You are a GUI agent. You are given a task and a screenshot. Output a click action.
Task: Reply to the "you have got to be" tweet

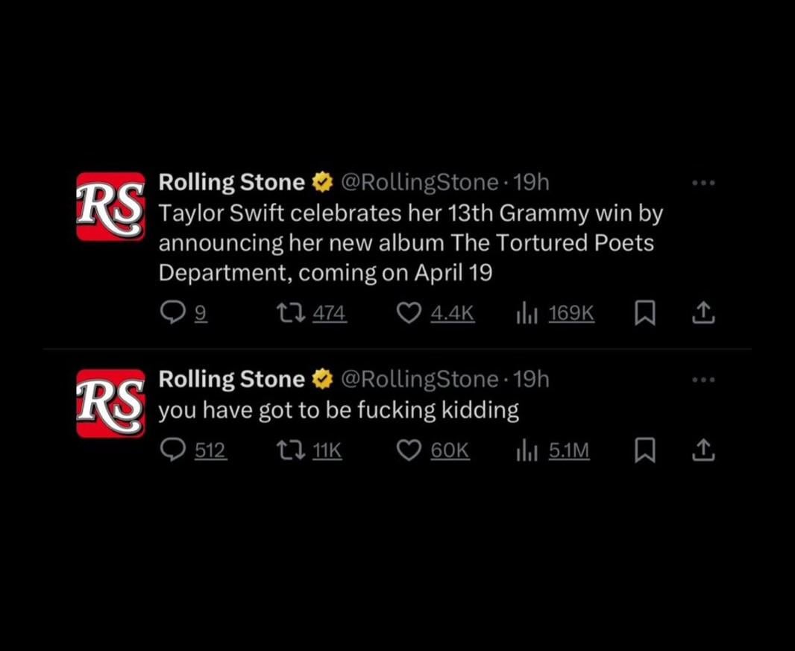pyautogui.click(x=172, y=451)
